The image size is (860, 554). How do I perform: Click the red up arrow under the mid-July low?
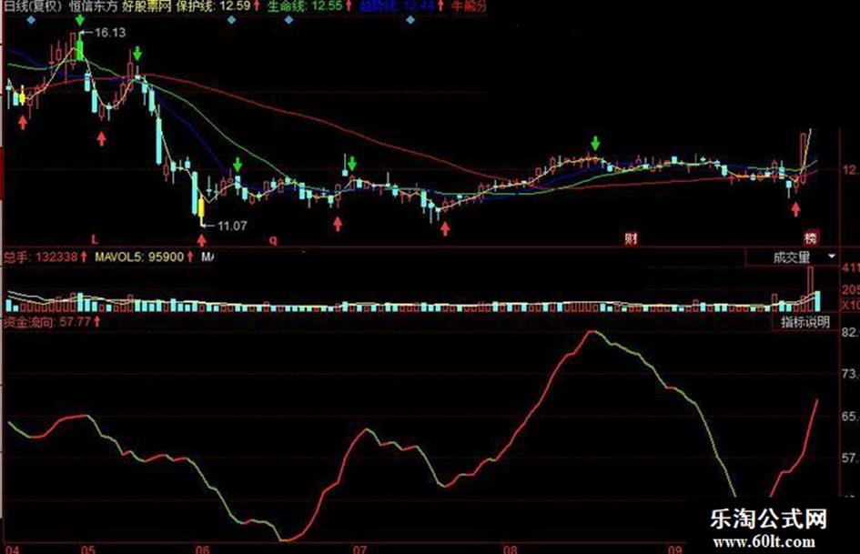(x=445, y=228)
